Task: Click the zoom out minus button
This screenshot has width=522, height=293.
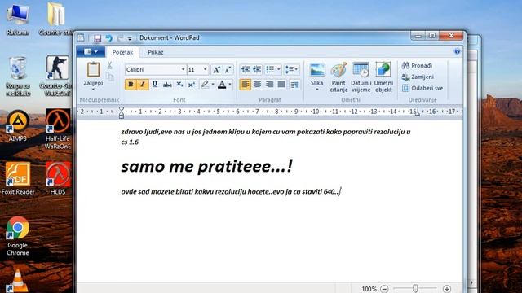Action: [x=384, y=289]
